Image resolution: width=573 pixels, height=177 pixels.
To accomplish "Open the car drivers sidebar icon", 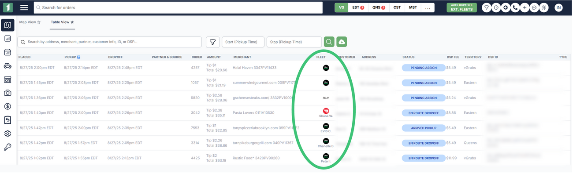I will pos(7,66).
